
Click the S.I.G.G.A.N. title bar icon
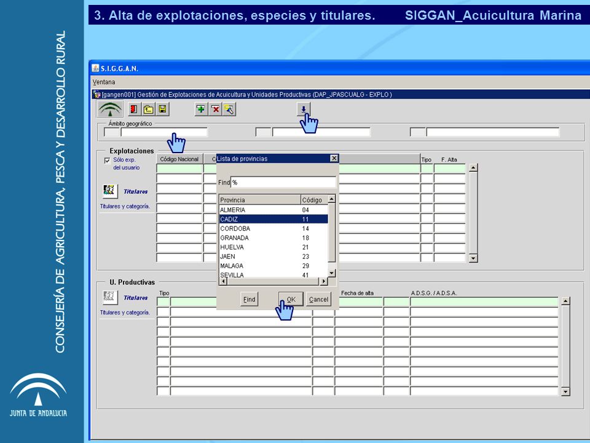coord(96,68)
